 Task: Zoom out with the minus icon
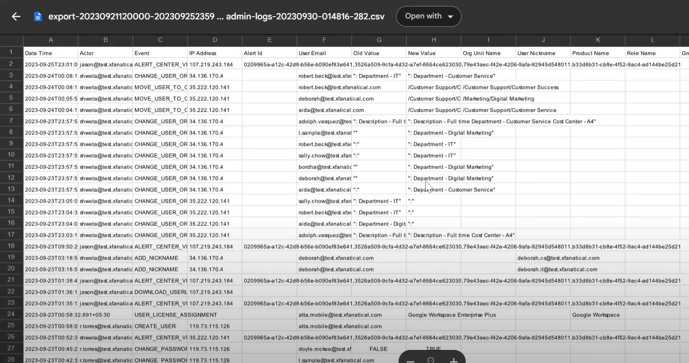tap(410, 361)
